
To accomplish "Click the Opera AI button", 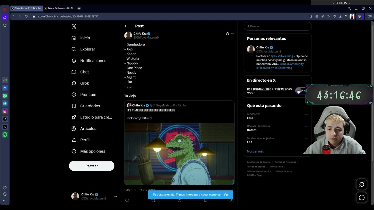I will 370,16.
